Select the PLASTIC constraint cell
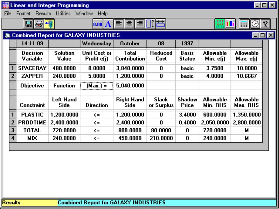The image size is (279, 209). pyautogui.click(x=32, y=115)
